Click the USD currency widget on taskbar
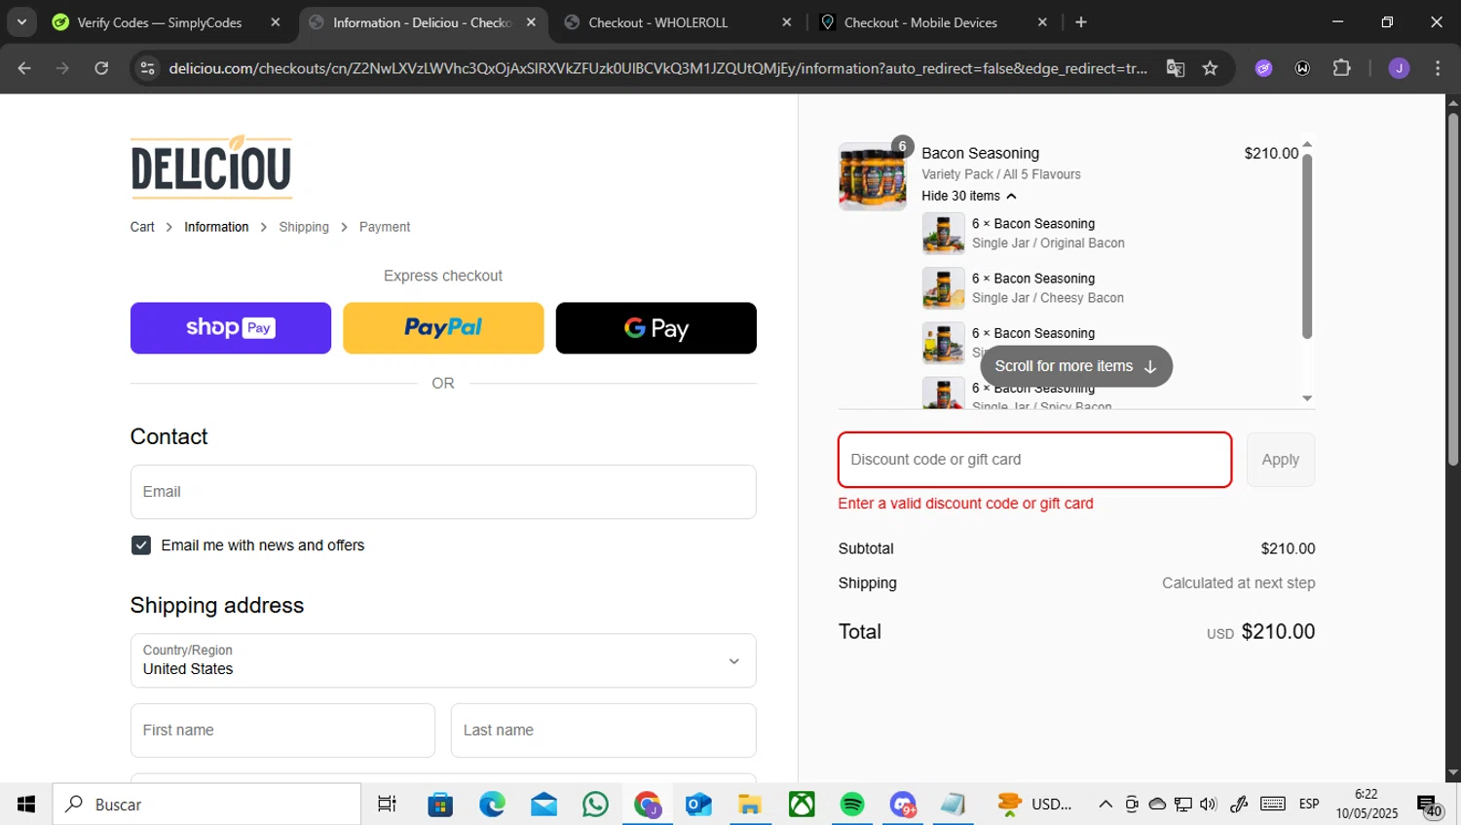Screen dimensions: 1461x825 (x=1035, y=805)
